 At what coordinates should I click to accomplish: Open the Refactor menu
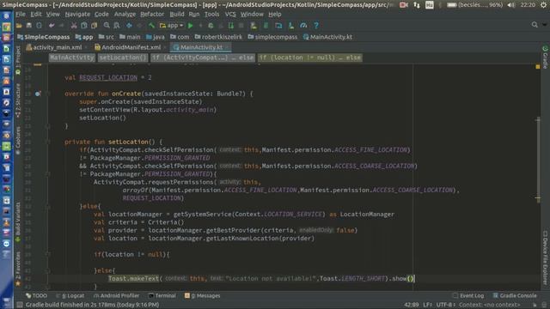pos(152,15)
